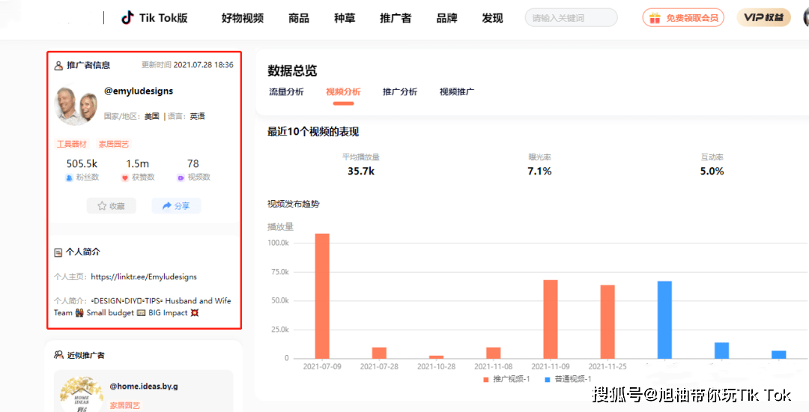Click the gift icon for free membership
809x412 pixels.
[x=655, y=18]
